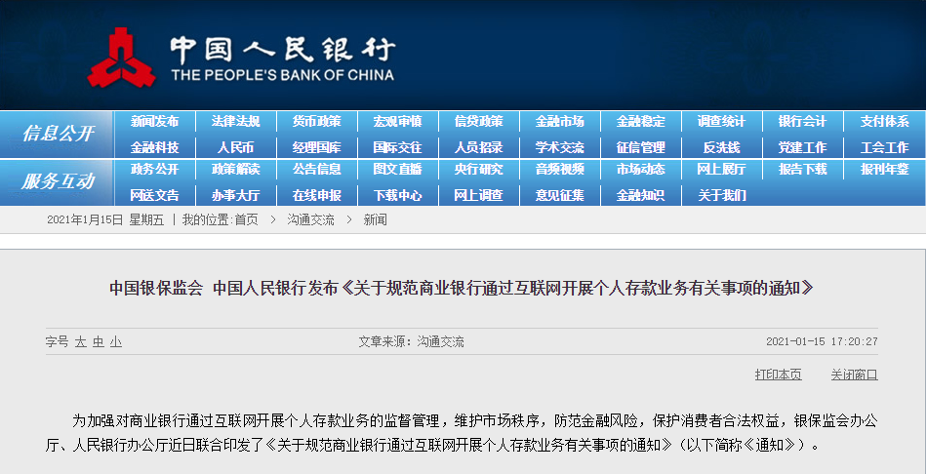Go to 办事大厅
The width and height of the screenshot is (927, 474).
[x=235, y=195]
